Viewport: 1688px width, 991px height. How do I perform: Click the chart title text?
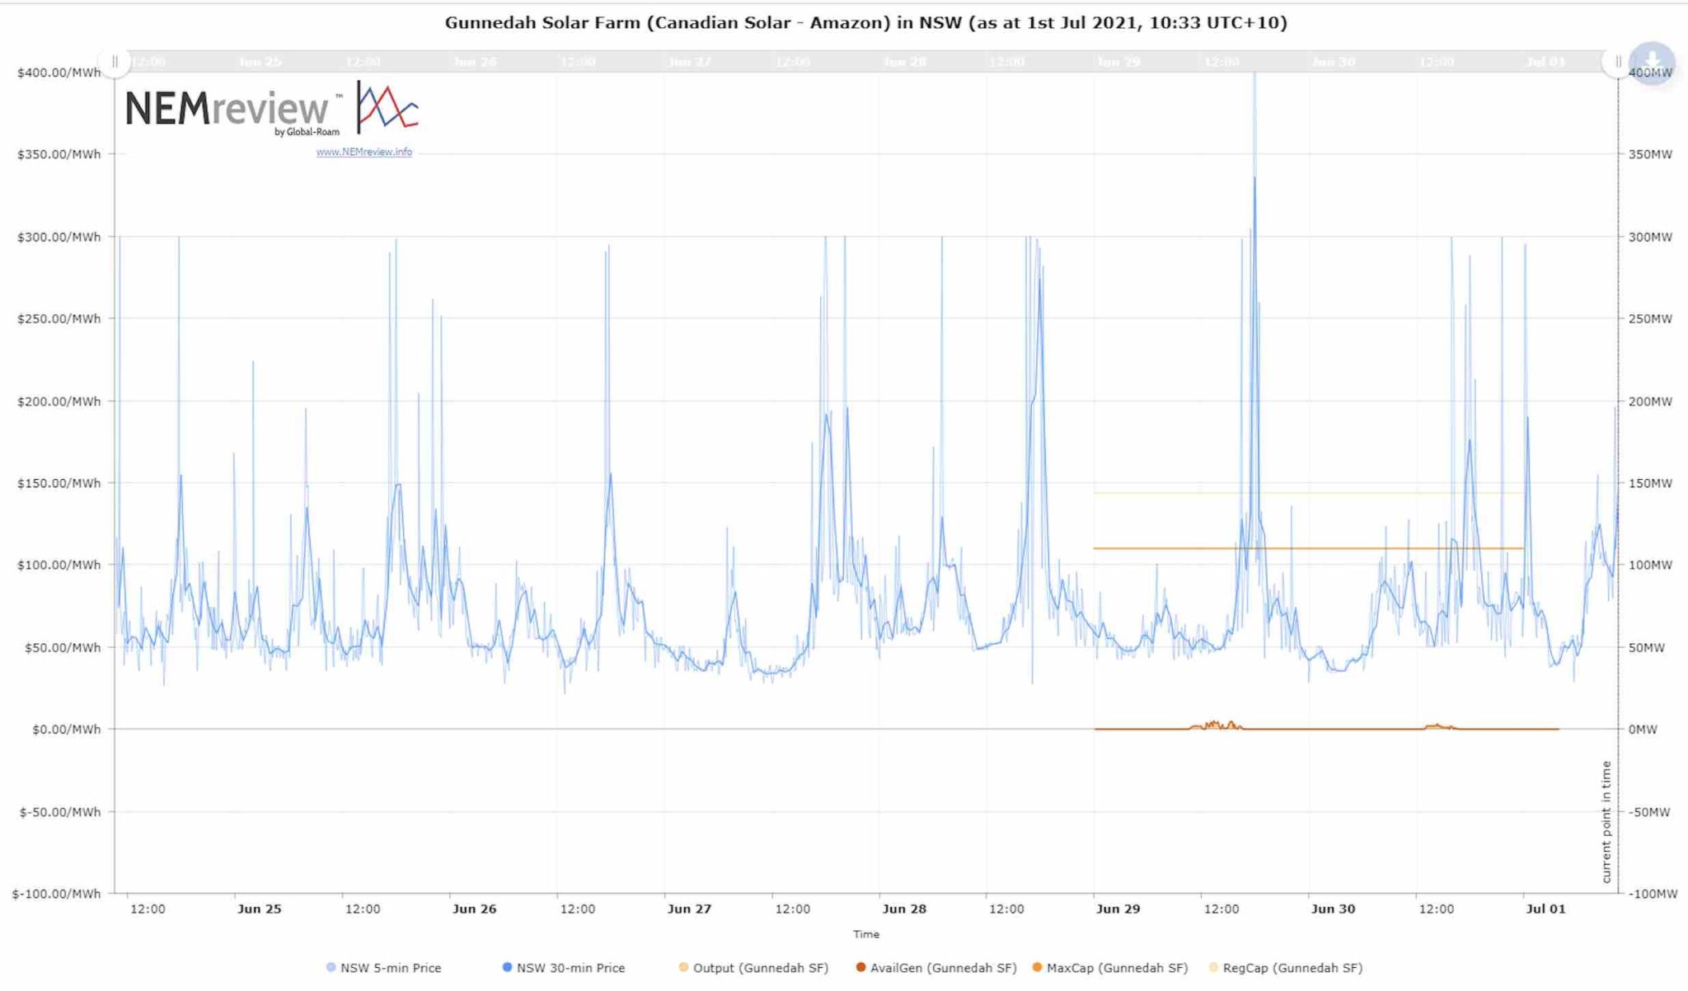865,22
